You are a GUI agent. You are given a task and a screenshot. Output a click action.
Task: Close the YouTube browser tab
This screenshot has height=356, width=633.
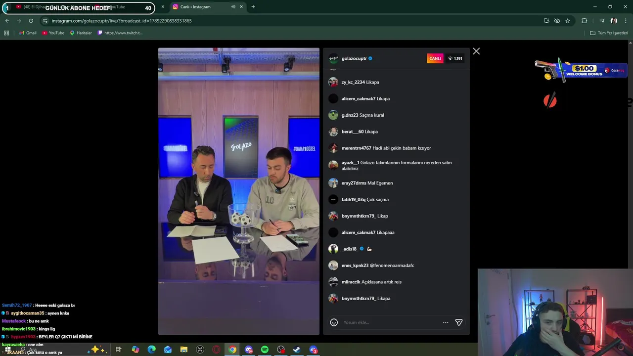[x=163, y=7]
